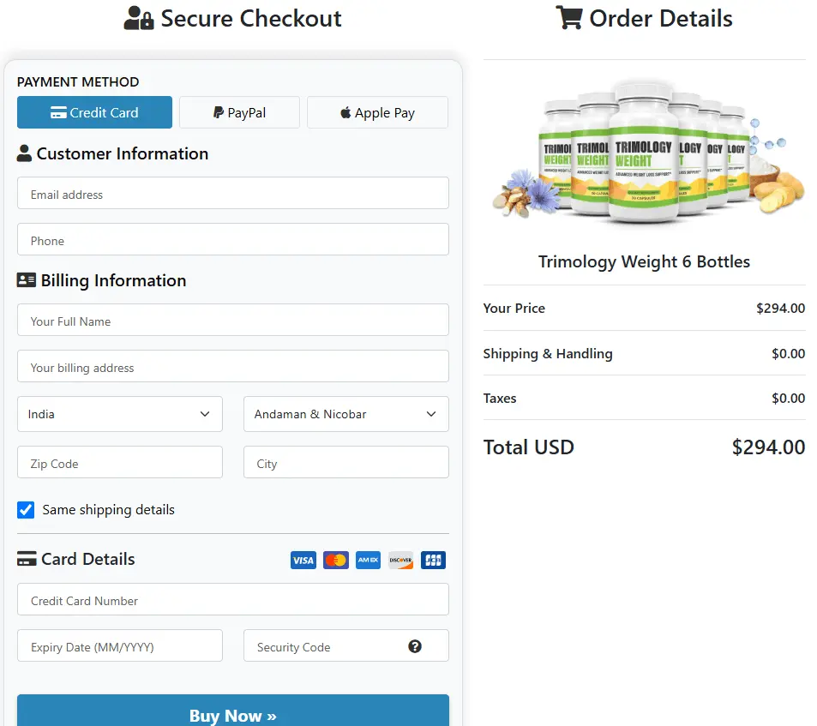Click the JCB card icon
This screenshot has width=817, height=726.
click(433, 560)
